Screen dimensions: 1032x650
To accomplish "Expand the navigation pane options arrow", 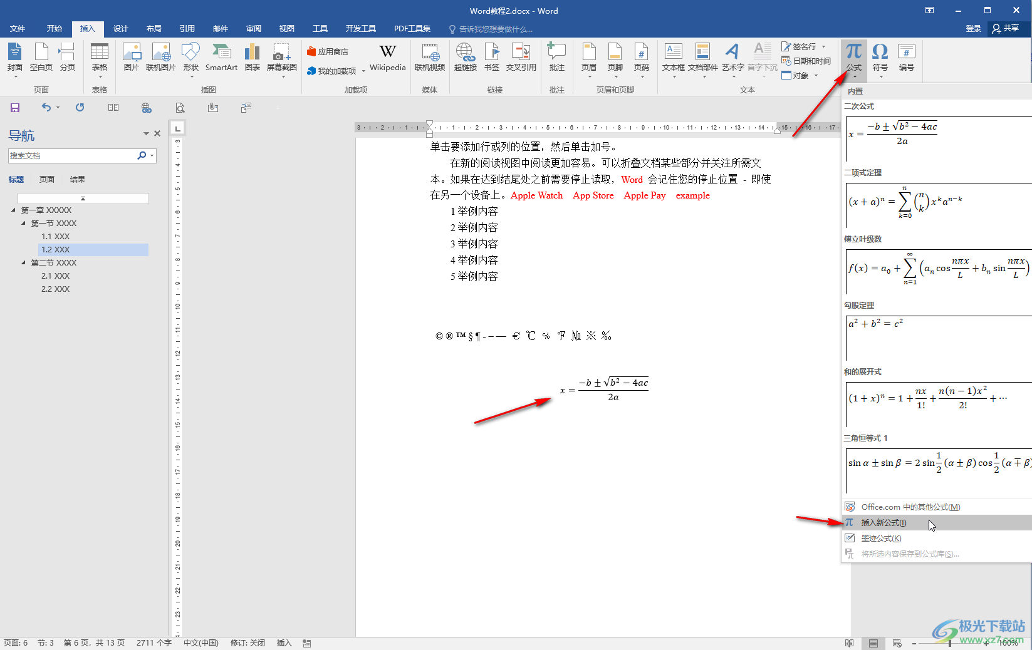I will coord(146,133).
